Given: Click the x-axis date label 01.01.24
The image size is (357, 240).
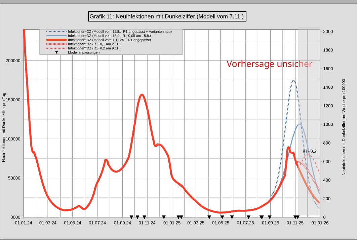Looking at the screenshot, I should (x=24, y=223).
